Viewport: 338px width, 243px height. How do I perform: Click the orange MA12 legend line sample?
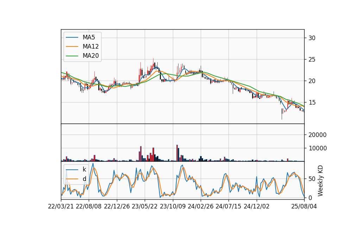[x=72, y=46]
